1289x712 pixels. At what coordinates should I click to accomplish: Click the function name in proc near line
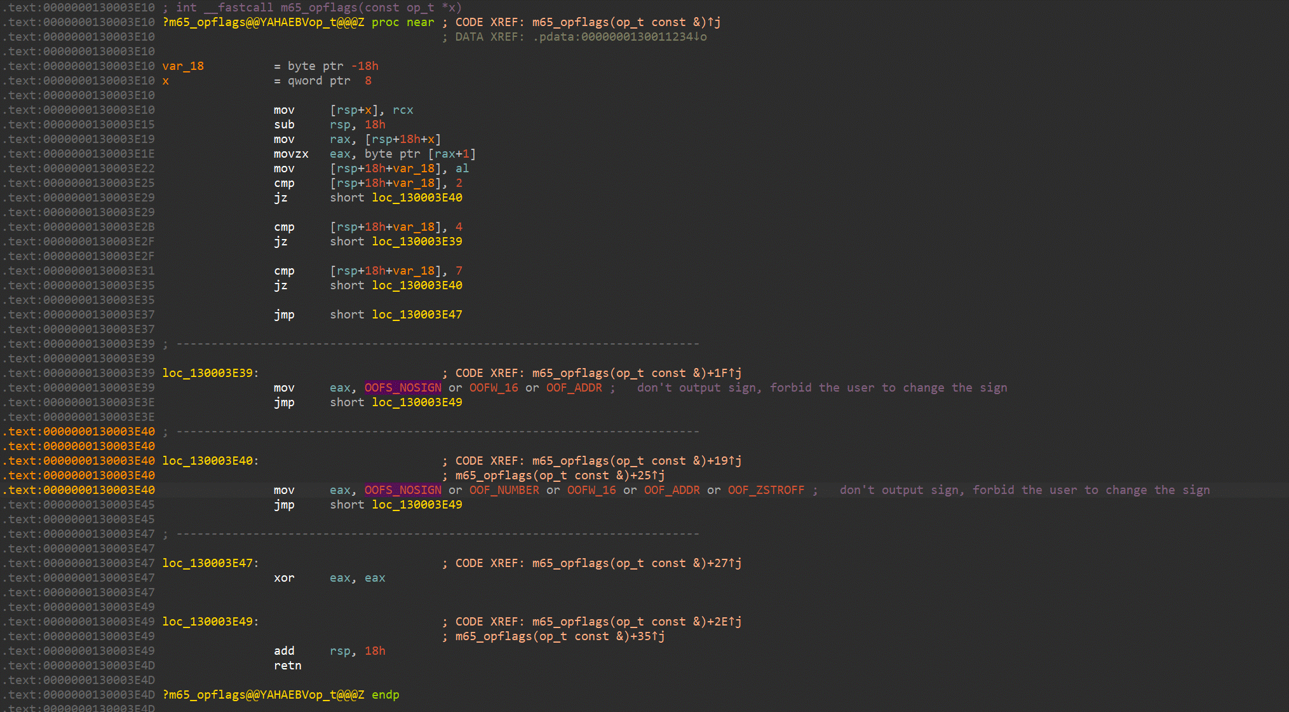(263, 22)
